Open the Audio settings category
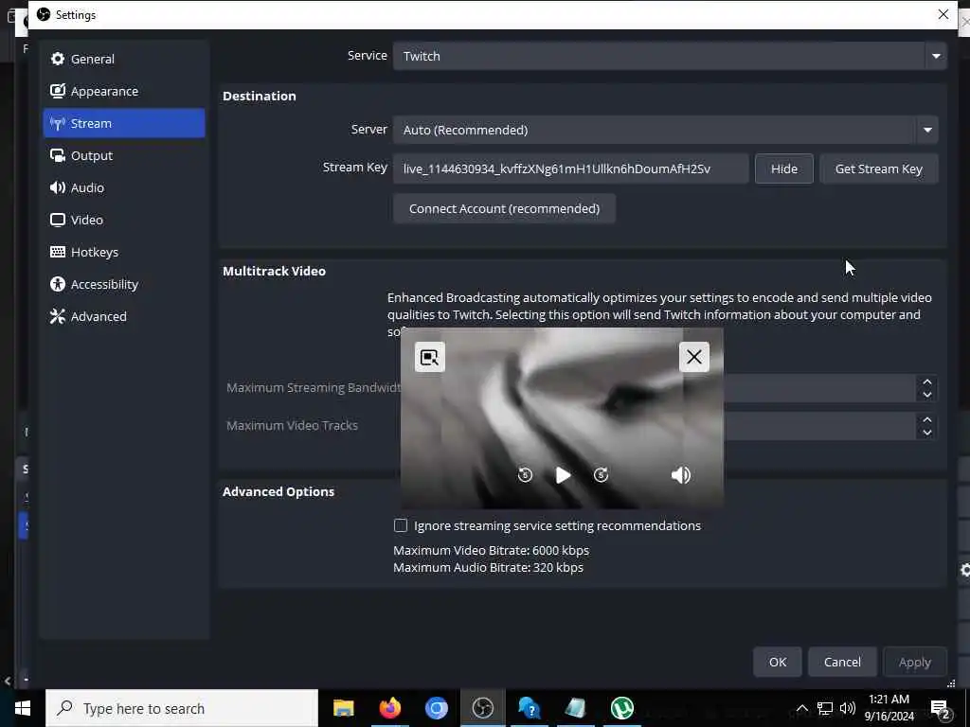The width and height of the screenshot is (970, 727). click(124, 187)
